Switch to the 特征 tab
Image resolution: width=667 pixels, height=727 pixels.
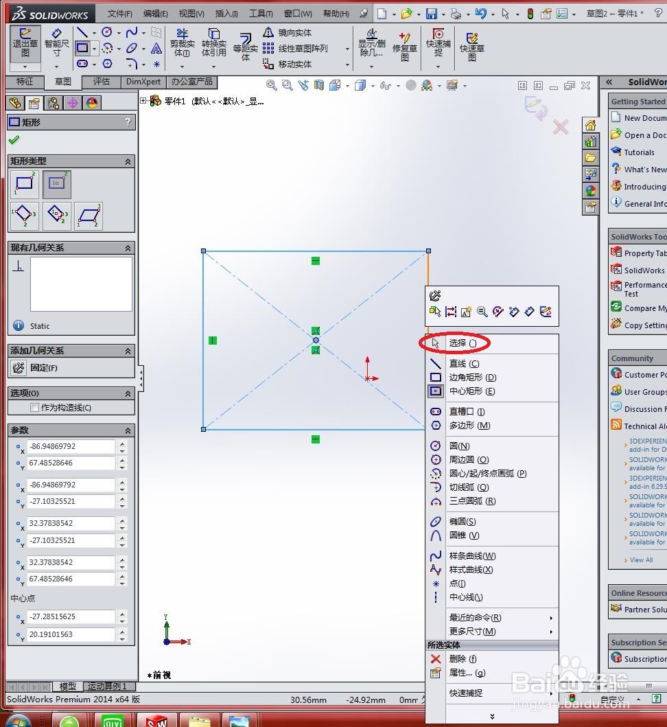coord(25,82)
